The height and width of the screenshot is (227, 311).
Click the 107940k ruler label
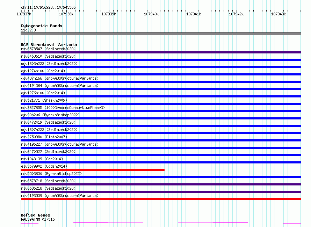(151, 14)
